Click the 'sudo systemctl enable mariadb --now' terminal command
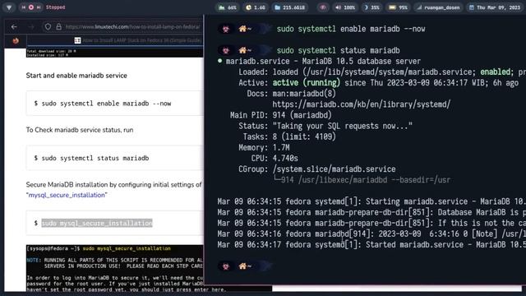The width and height of the screenshot is (526, 296). click(351, 29)
